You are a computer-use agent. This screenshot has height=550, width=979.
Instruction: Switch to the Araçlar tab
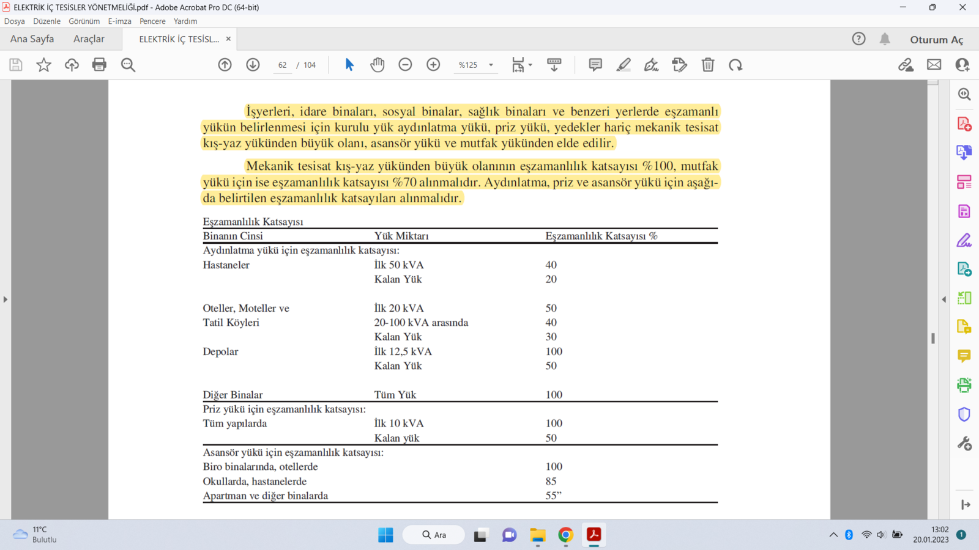[89, 39]
